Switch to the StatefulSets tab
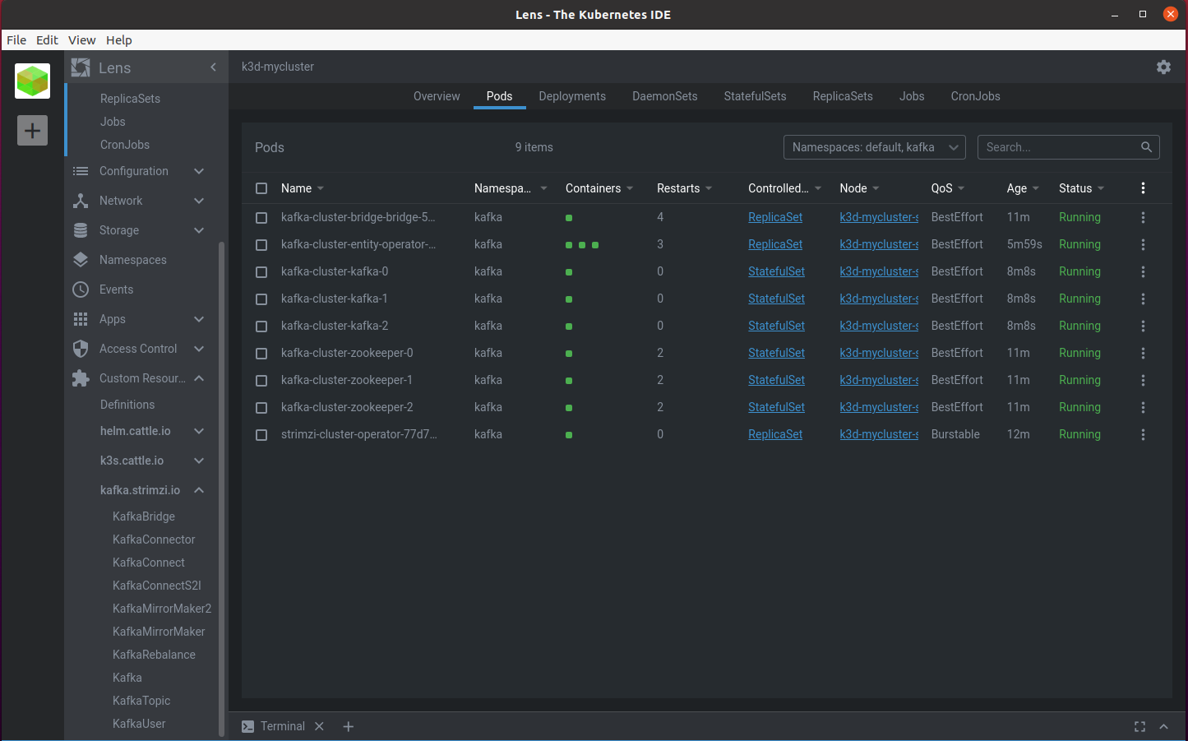 755,96
